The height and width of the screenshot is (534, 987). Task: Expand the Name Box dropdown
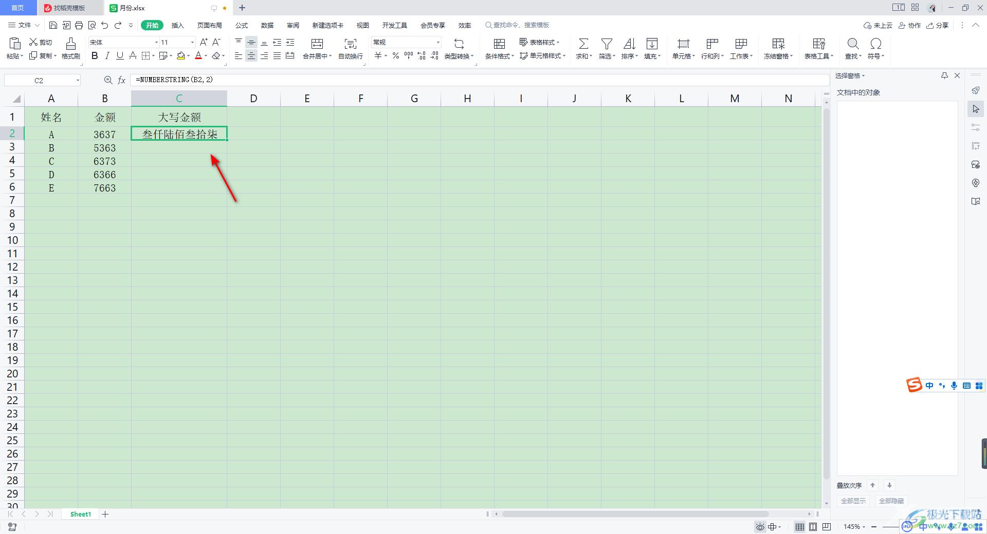tap(78, 80)
